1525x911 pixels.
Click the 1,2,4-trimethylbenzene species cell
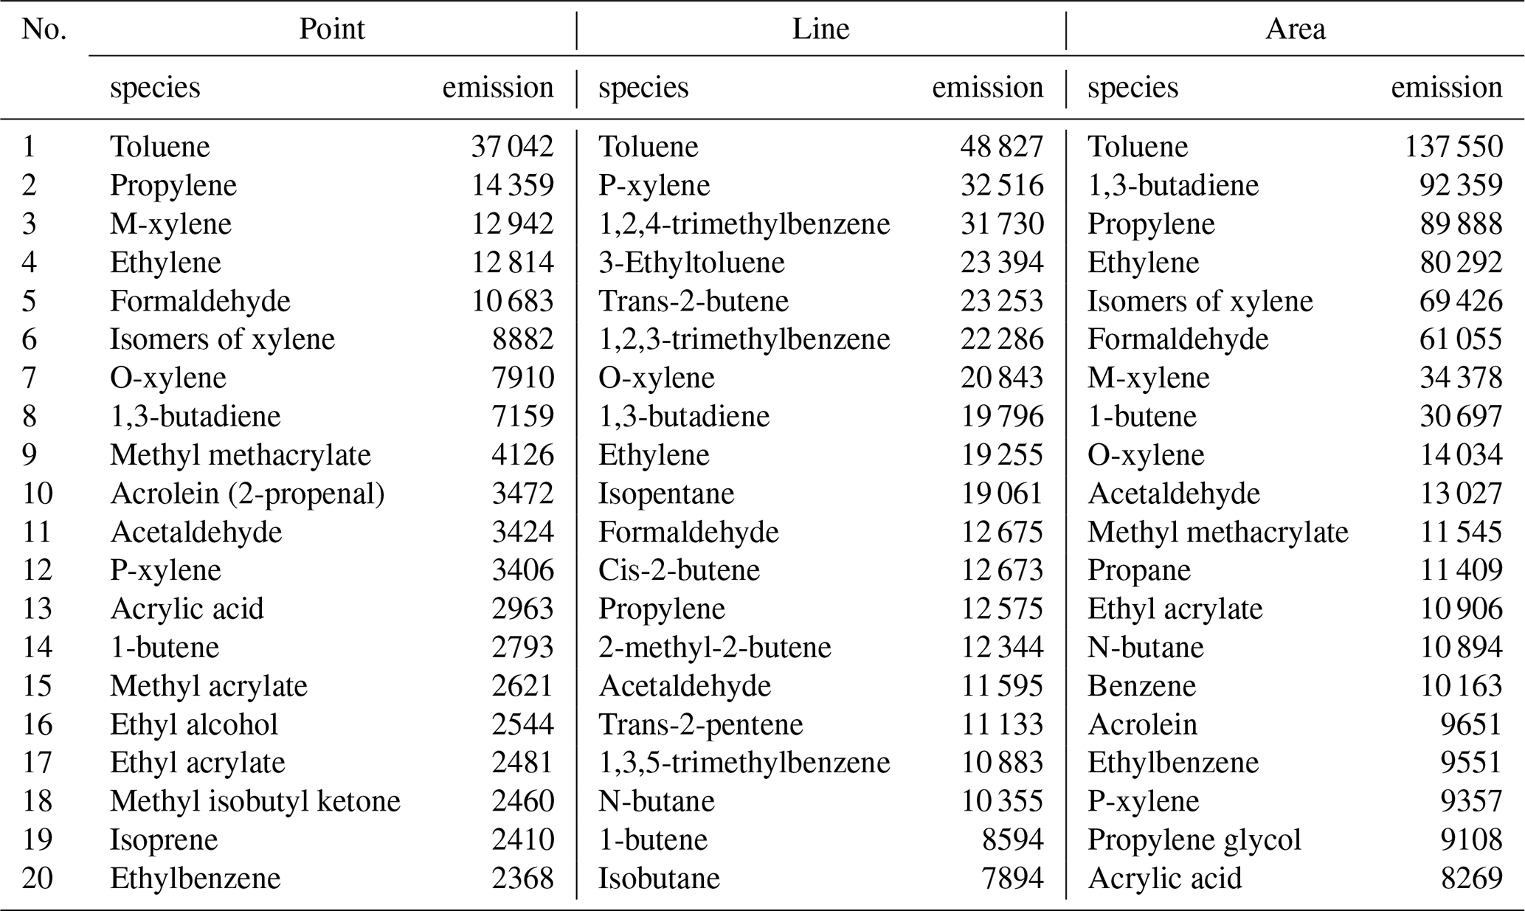(x=744, y=224)
